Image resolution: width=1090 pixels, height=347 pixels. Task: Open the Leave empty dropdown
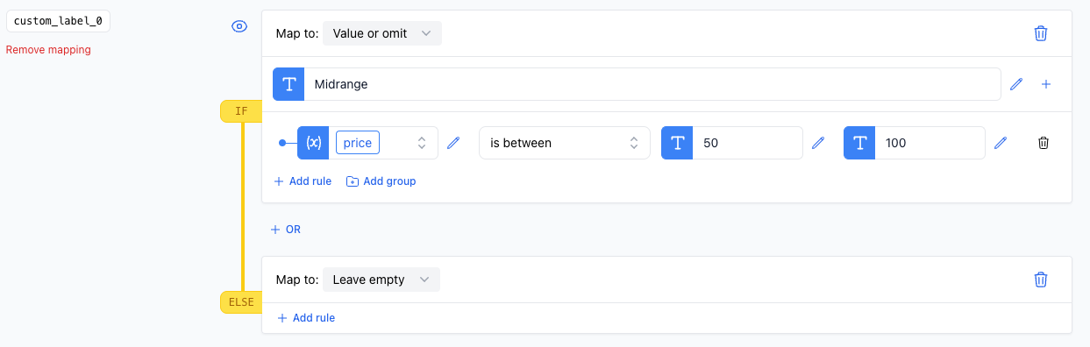381,280
